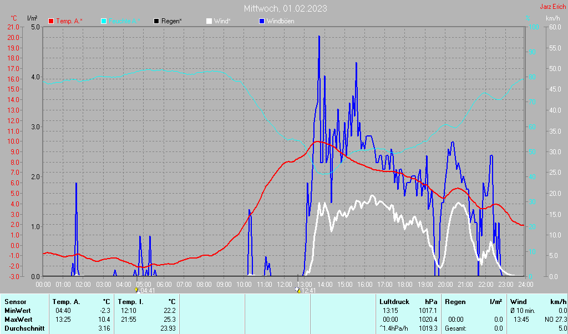Click the 13:45 wind maximum time

coord(521,320)
